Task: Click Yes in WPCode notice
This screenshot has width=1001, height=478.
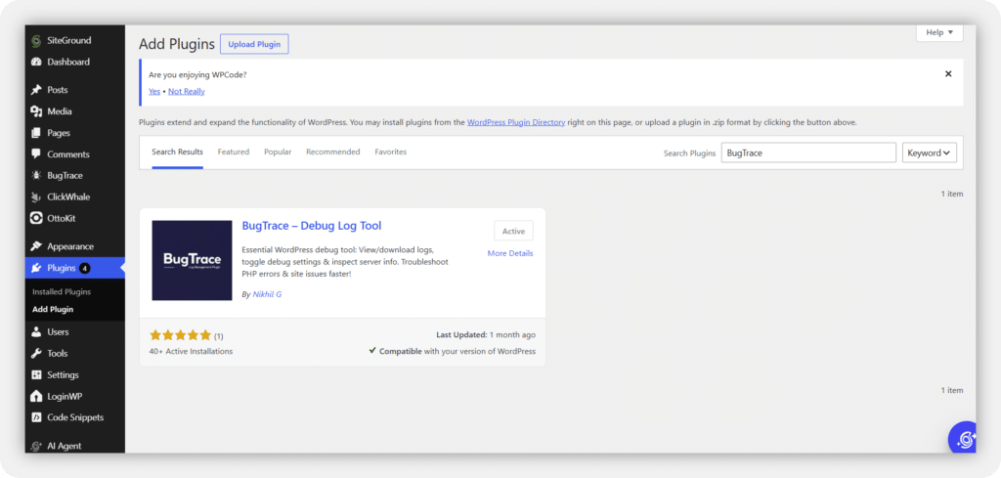Action: coord(154,91)
